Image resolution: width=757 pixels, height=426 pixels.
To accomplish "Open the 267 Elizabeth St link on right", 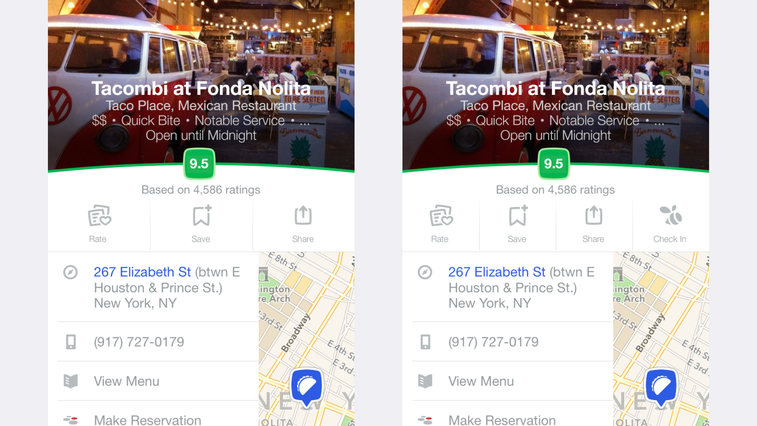I will 497,272.
